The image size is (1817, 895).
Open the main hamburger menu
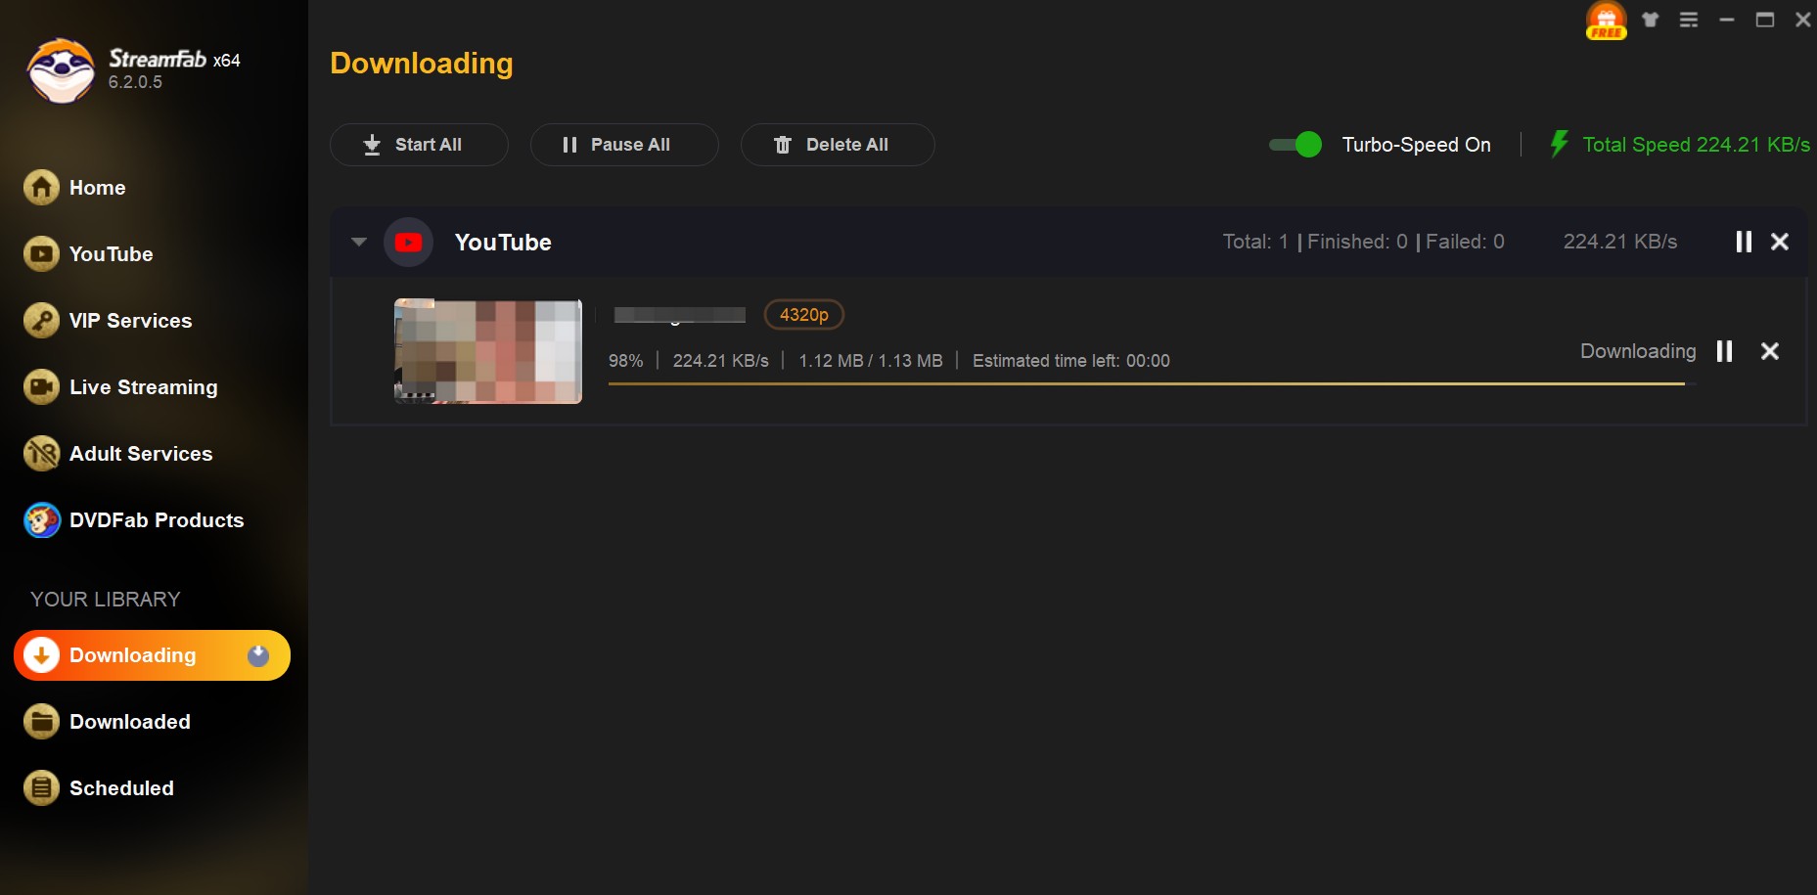point(1689,20)
